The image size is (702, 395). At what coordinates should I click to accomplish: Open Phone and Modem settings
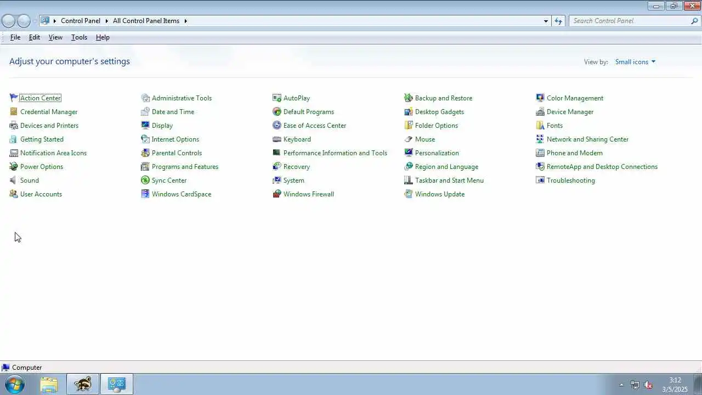coord(574,153)
